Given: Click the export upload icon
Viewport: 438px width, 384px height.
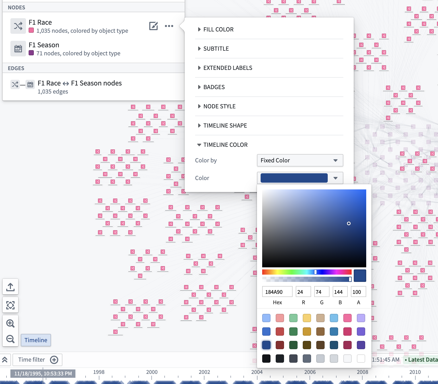Looking at the screenshot, I should [x=10, y=287].
